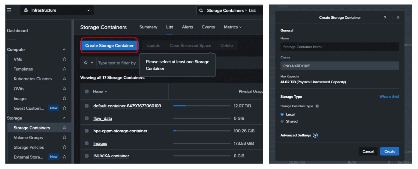This screenshot has width=418, height=169.
Task: Click the Storage Container Type info icon
Action: point(317,106)
